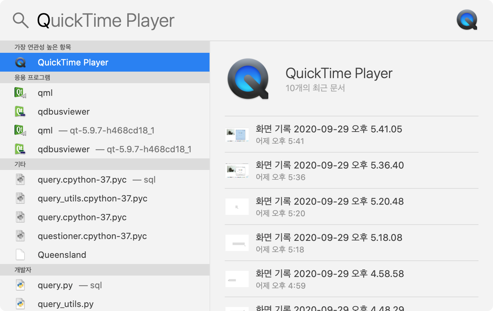This screenshot has height=311, width=493.
Task: Click the 어제 오후 5:41 timestamp
Action: point(280,141)
